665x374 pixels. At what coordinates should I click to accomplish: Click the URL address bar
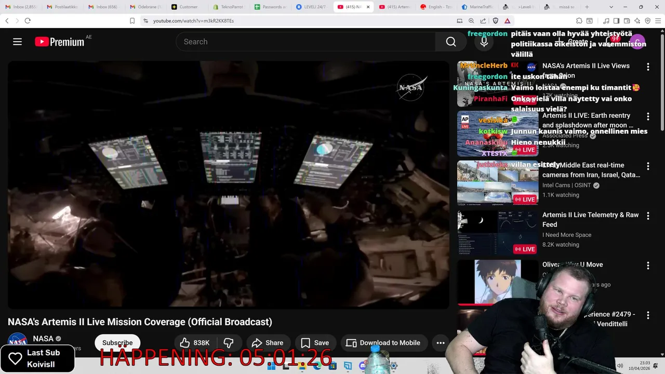pos(301,21)
